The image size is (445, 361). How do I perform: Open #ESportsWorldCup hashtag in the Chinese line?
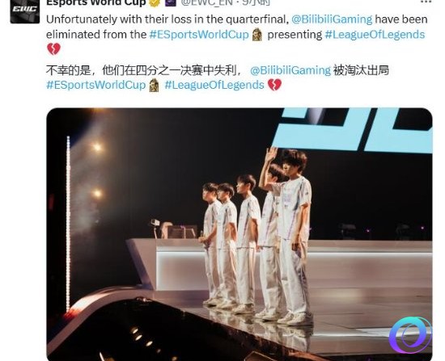tap(96, 85)
